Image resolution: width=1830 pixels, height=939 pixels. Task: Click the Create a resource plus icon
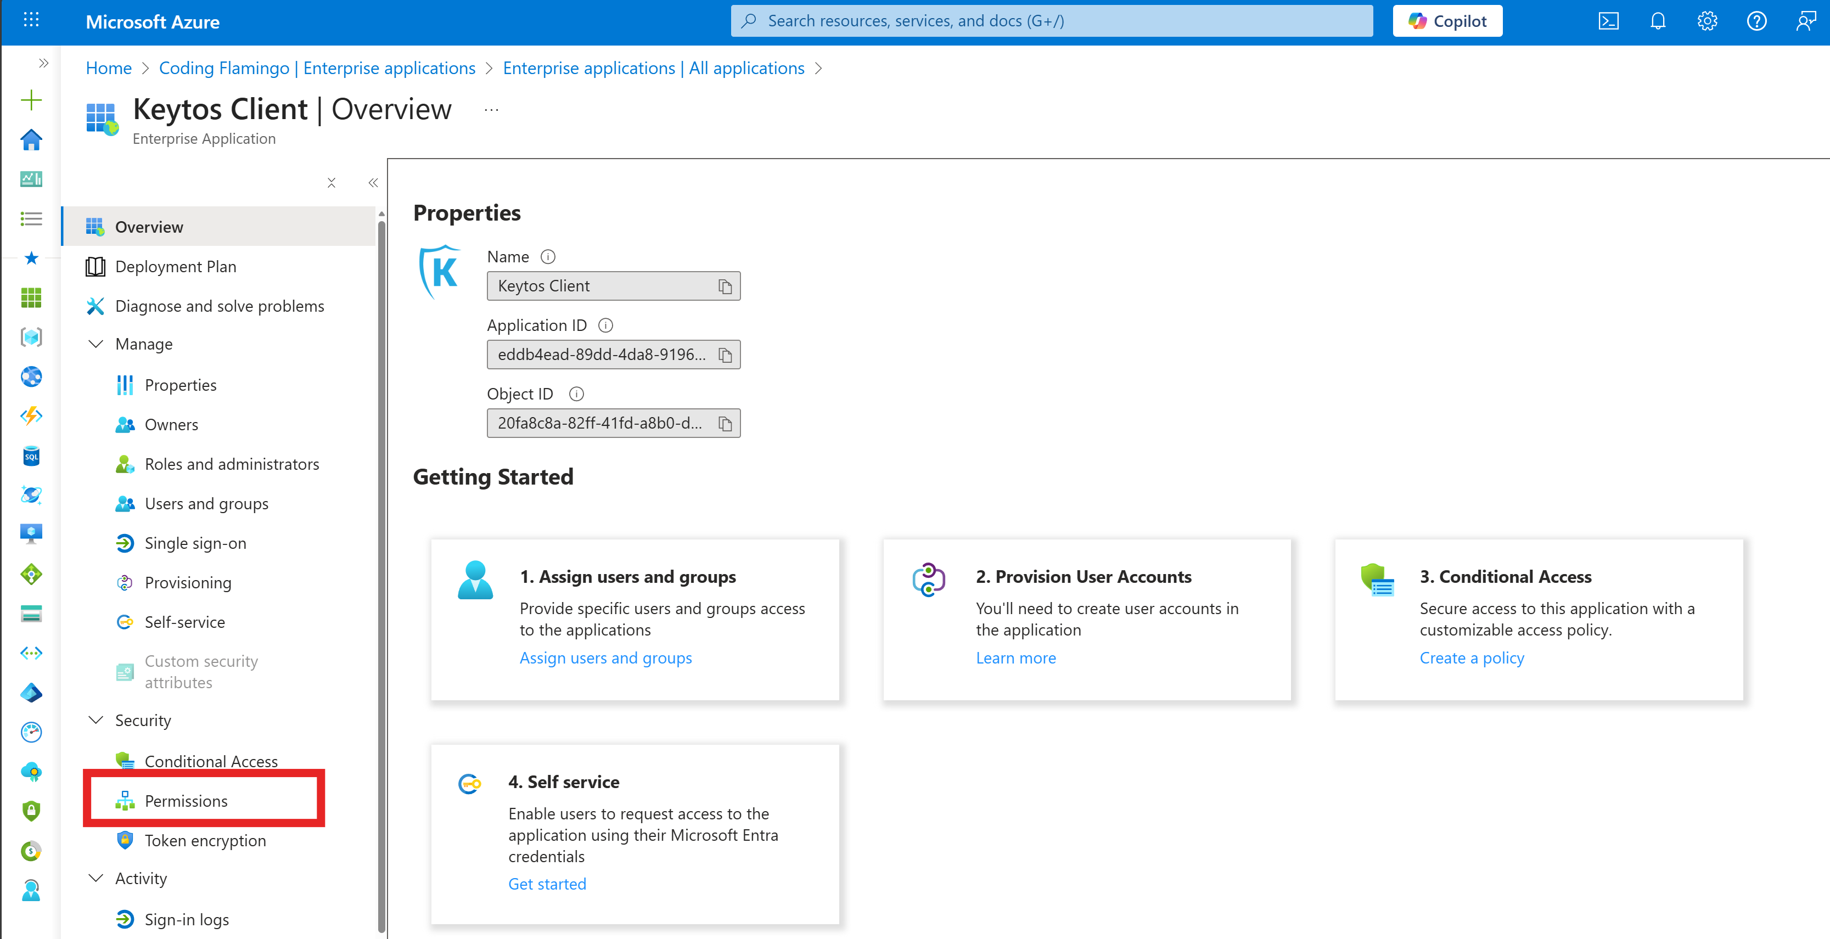(x=31, y=100)
